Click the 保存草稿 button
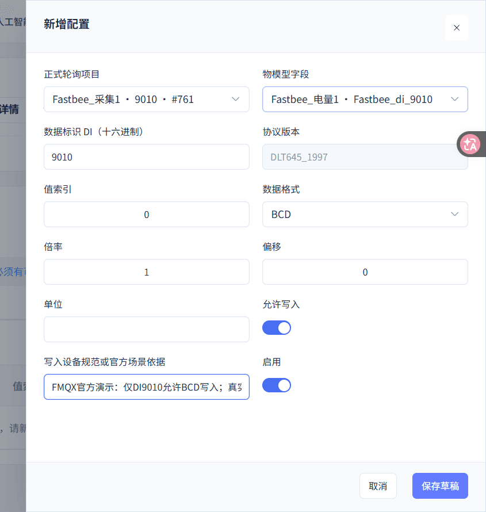Image resolution: width=486 pixels, height=512 pixels. (x=440, y=486)
